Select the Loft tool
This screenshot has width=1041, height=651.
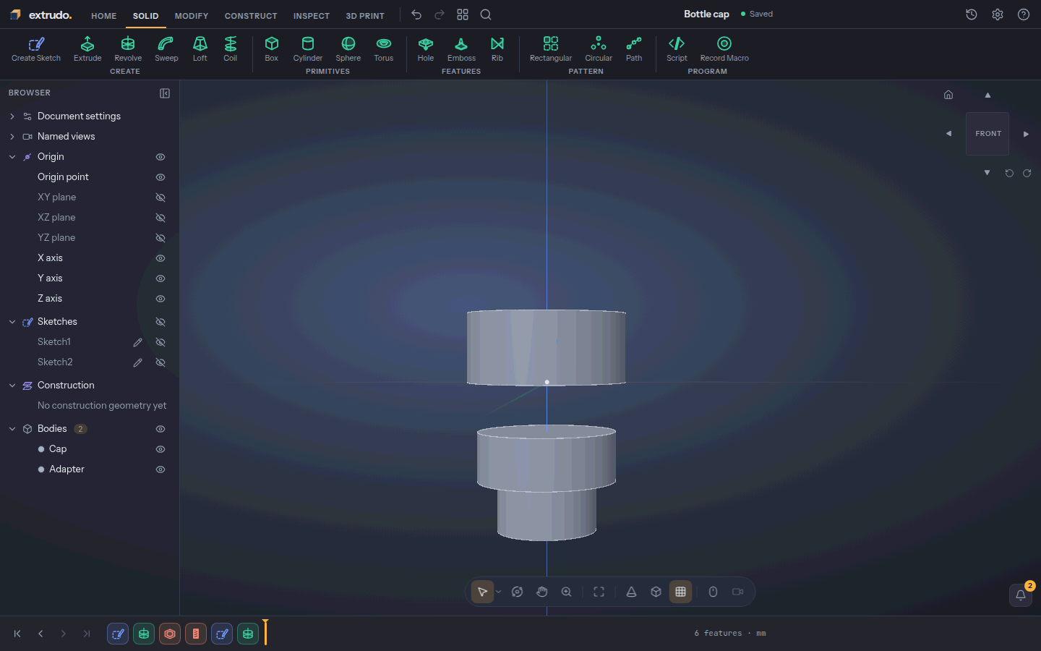point(200,49)
